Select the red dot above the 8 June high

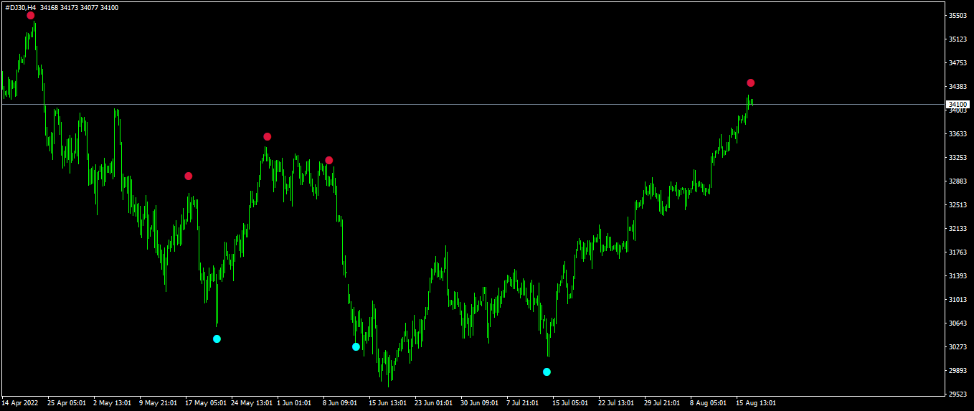328,160
